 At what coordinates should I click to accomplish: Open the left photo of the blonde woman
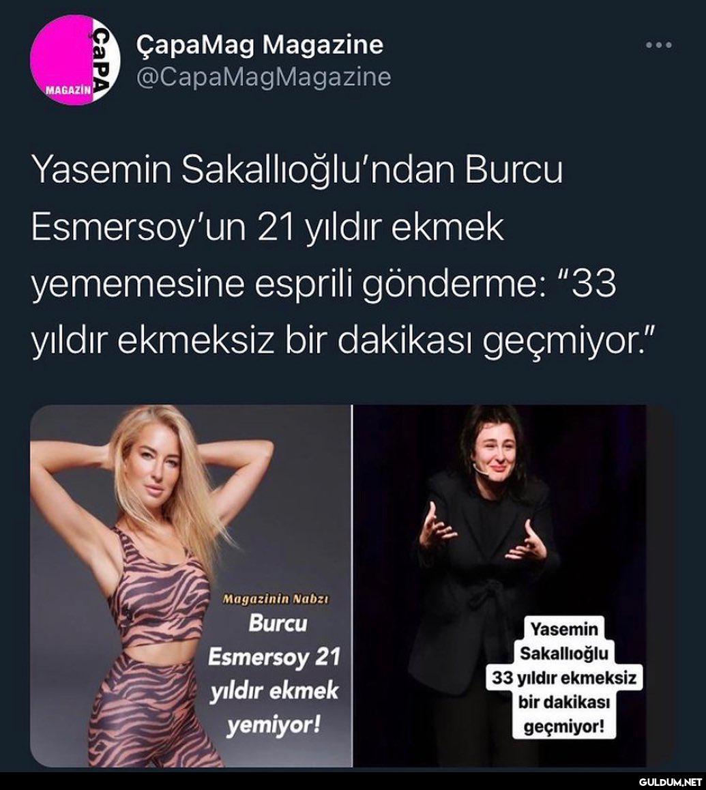click(x=190, y=585)
